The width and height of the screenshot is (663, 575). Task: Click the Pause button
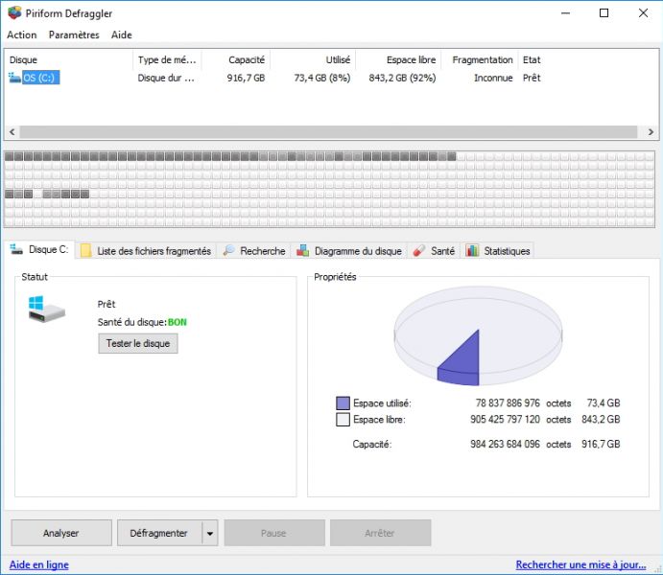pos(274,533)
